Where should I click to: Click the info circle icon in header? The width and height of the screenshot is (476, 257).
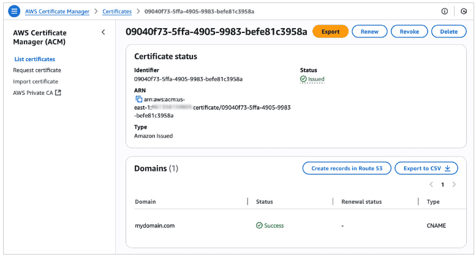(444, 12)
